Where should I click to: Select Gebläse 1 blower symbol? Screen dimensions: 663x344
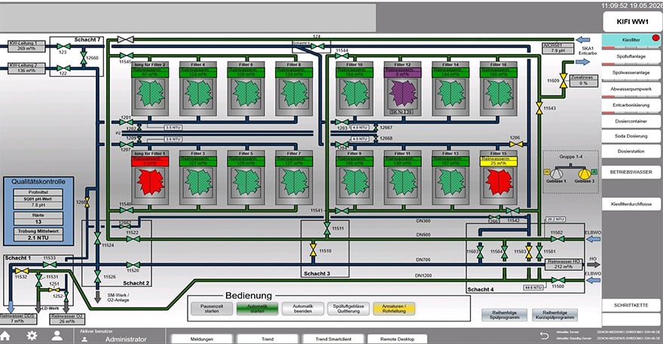point(557,173)
